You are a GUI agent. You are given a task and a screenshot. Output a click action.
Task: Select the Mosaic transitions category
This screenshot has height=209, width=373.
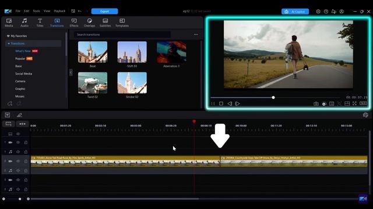[x=20, y=96]
